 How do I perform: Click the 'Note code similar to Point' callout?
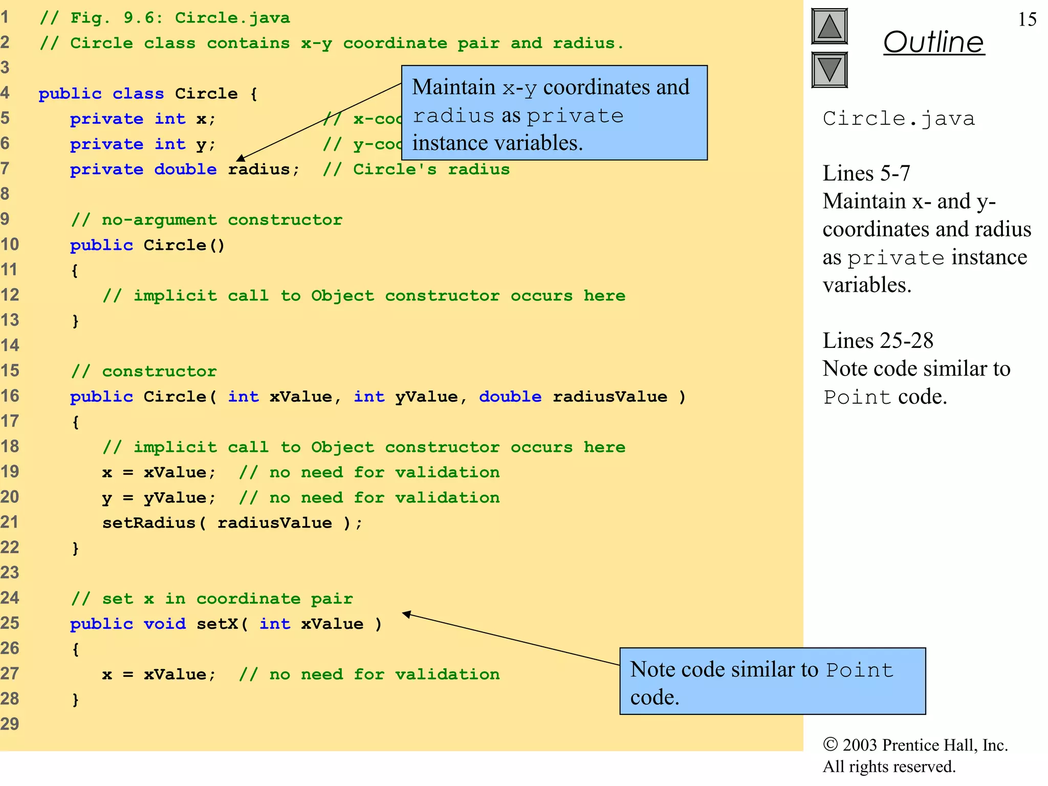click(772, 681)
